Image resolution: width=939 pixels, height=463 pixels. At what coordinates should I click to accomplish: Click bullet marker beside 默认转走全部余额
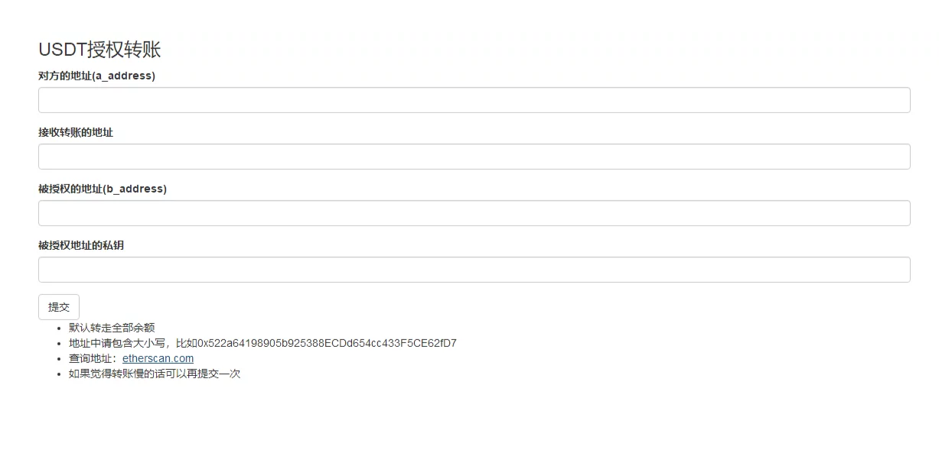60,329
